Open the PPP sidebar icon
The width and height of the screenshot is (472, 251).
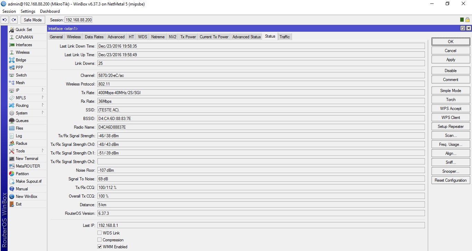click(x=12, y=68)
